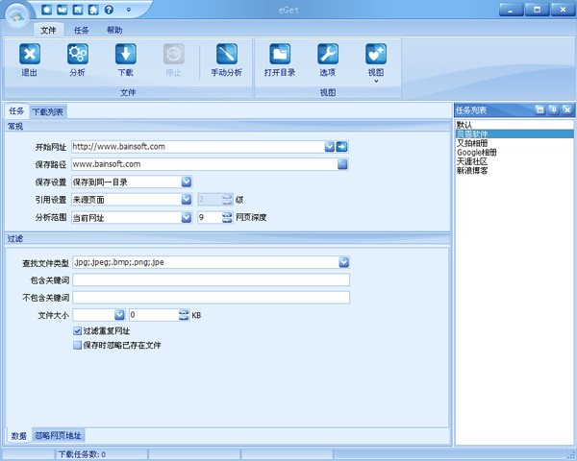Screen dimensions: 577x461
Task: Toggle the 过滤重复网址 checkbox
Action: pos(77,330)
